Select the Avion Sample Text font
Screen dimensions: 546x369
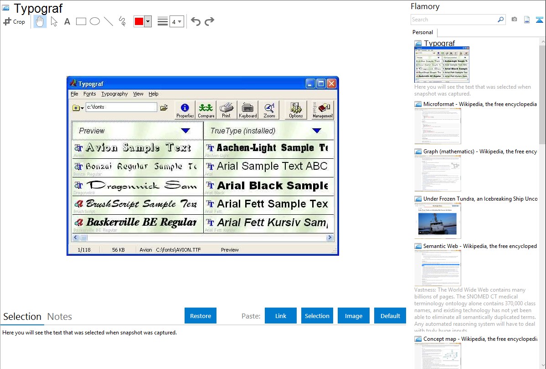138,149
